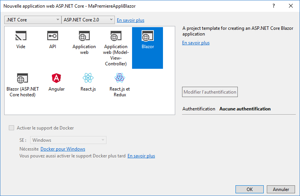Select the Angular template icon
This screenshot has width=300, height=196.
[x=56, y=78]
